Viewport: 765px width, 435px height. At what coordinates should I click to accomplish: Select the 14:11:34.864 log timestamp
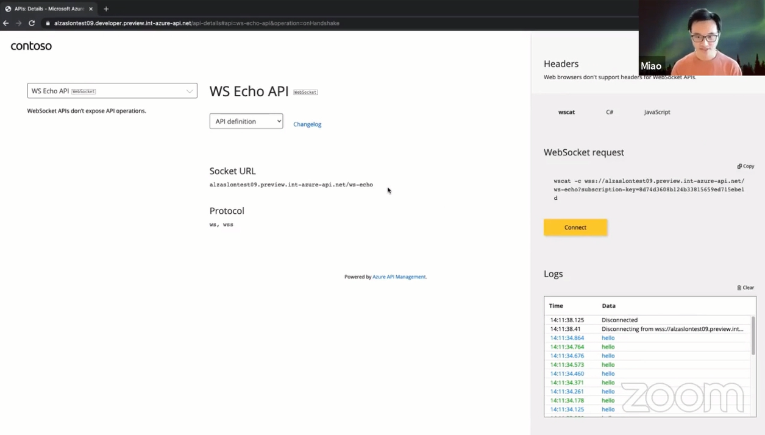(x=567, y=338)
